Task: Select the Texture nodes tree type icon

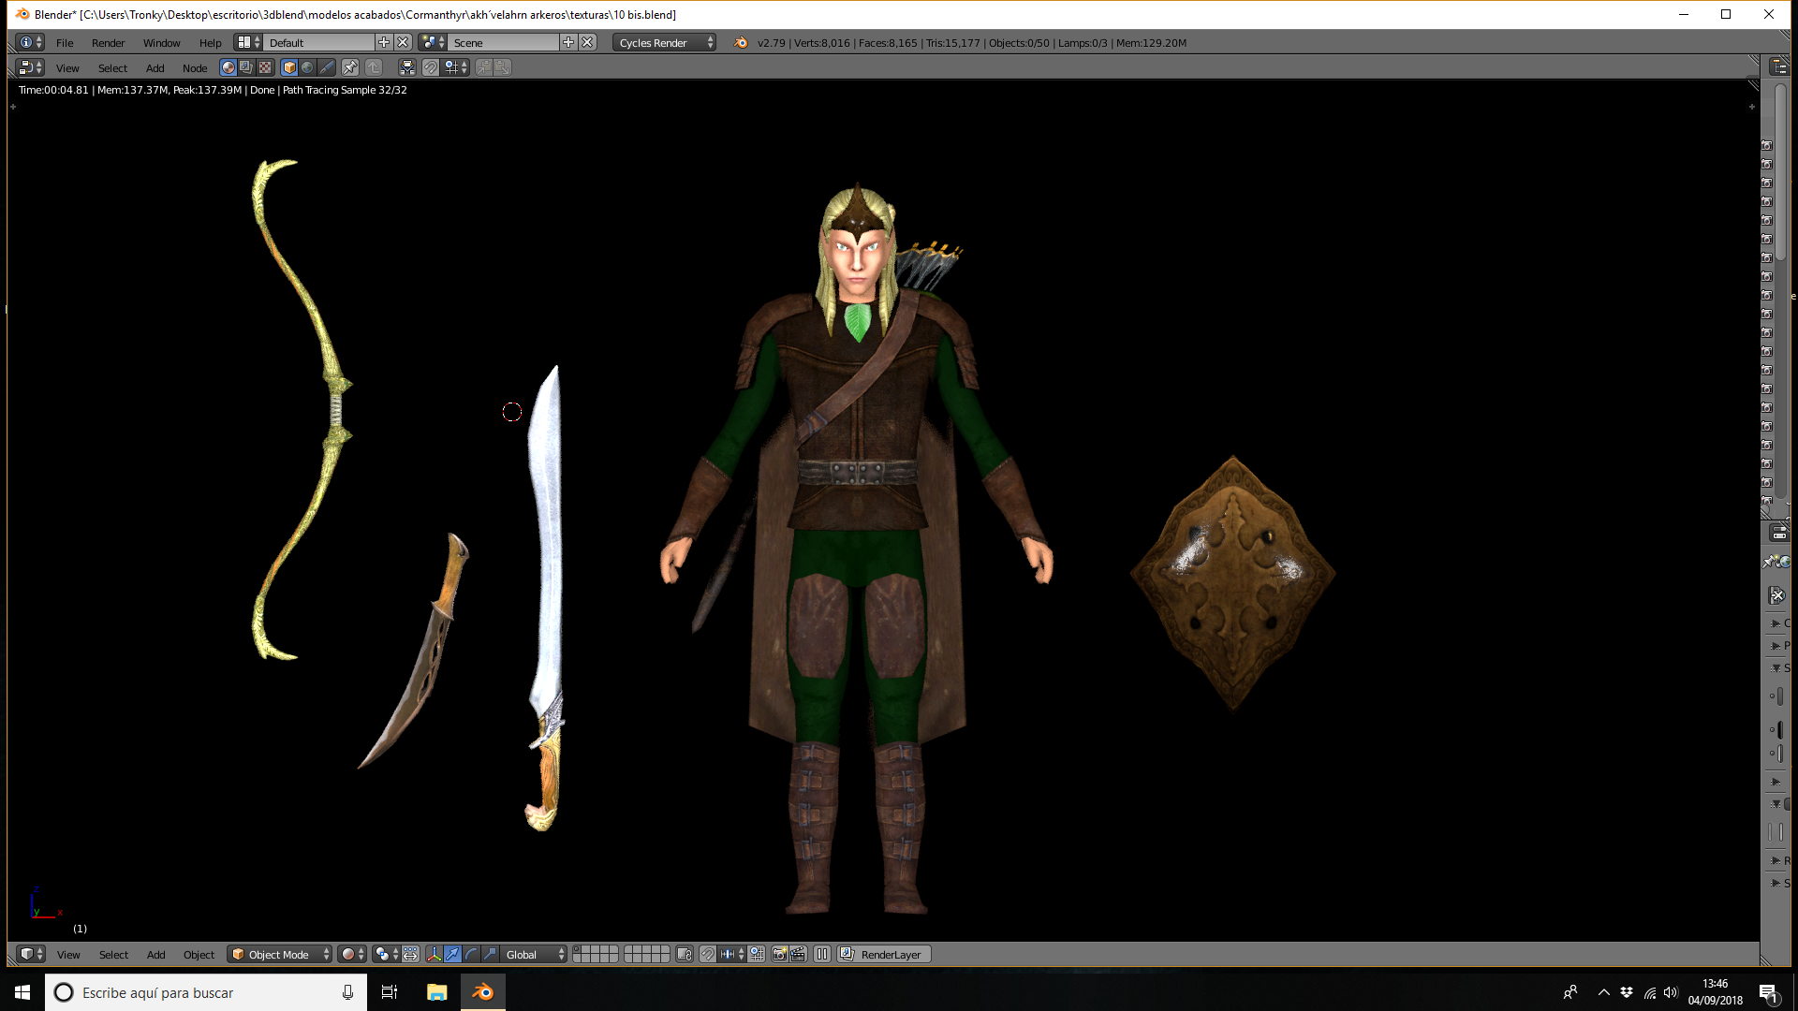Action: 265,67
